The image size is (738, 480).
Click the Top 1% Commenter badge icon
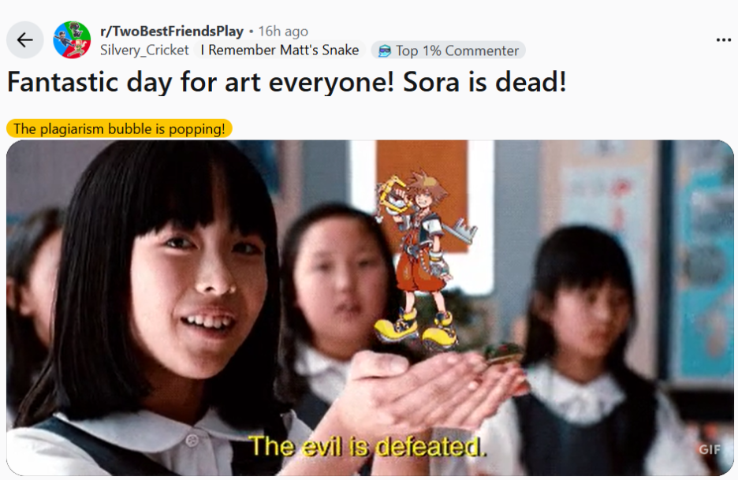tap(385, 50)
